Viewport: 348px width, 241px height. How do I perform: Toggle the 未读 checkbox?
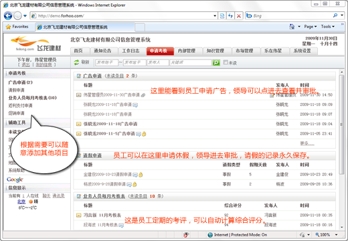pyautogui.click(x=226, y=62)
